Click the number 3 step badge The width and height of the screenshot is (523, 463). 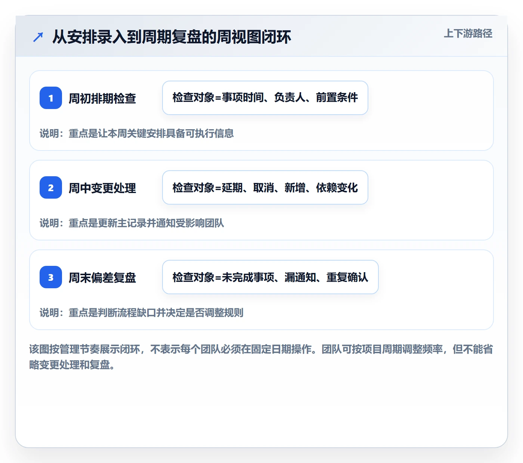pos(51,277)
